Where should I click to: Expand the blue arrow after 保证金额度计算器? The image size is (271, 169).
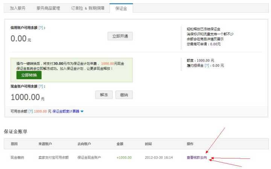tap(82, 112)
